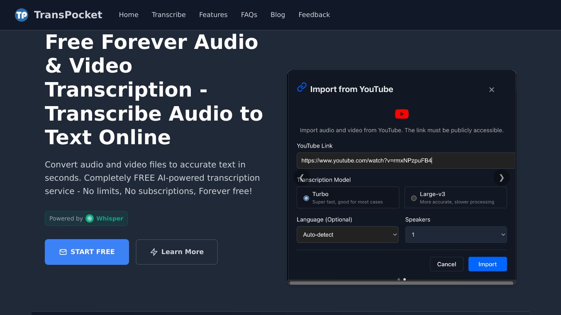
Task: Click the 'Language (Optional)' label
Action: click(x=324, y=220)
